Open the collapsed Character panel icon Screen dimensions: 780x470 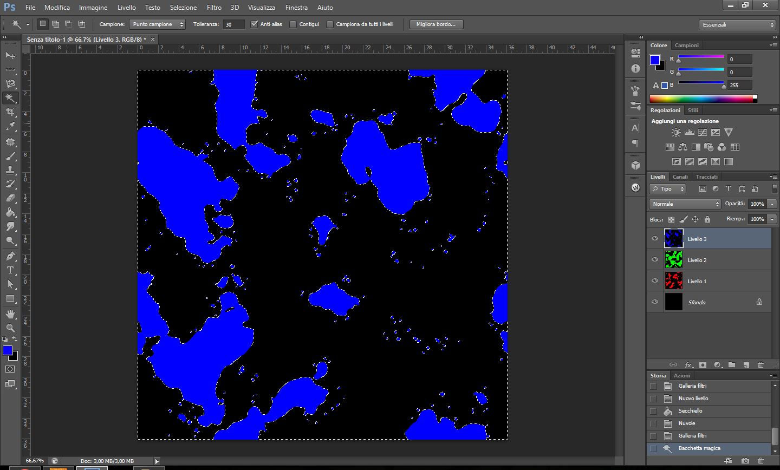coord(635,128)
